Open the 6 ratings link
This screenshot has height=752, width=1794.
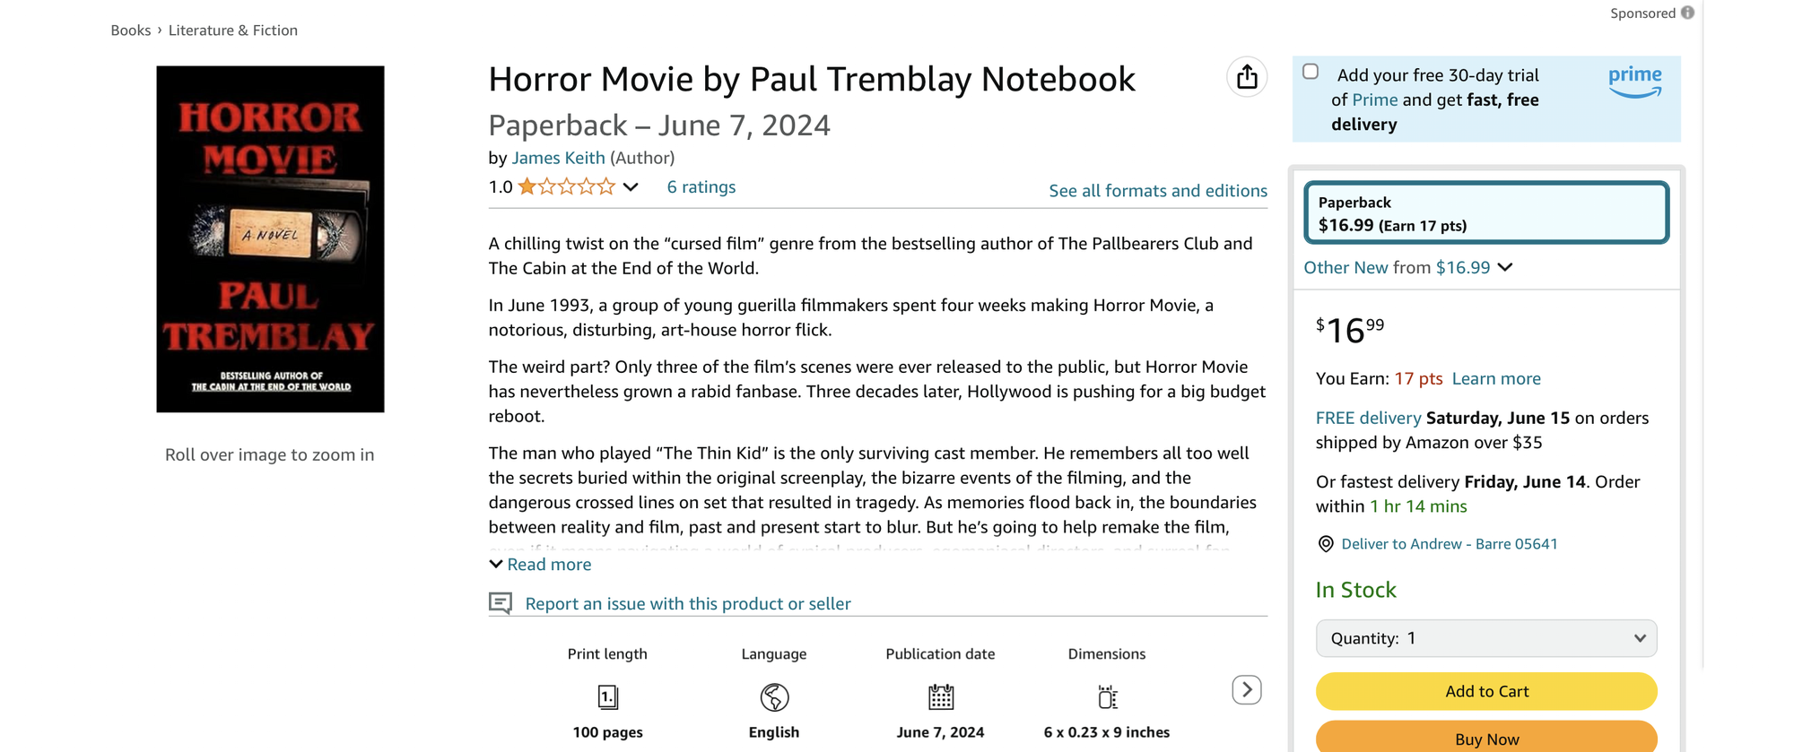coord(701,186)
